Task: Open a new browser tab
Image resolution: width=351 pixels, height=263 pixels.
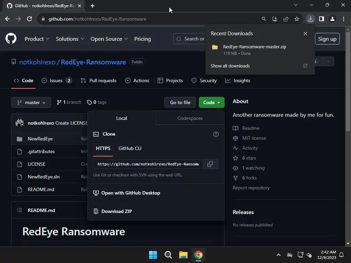Action: point(93,6)
